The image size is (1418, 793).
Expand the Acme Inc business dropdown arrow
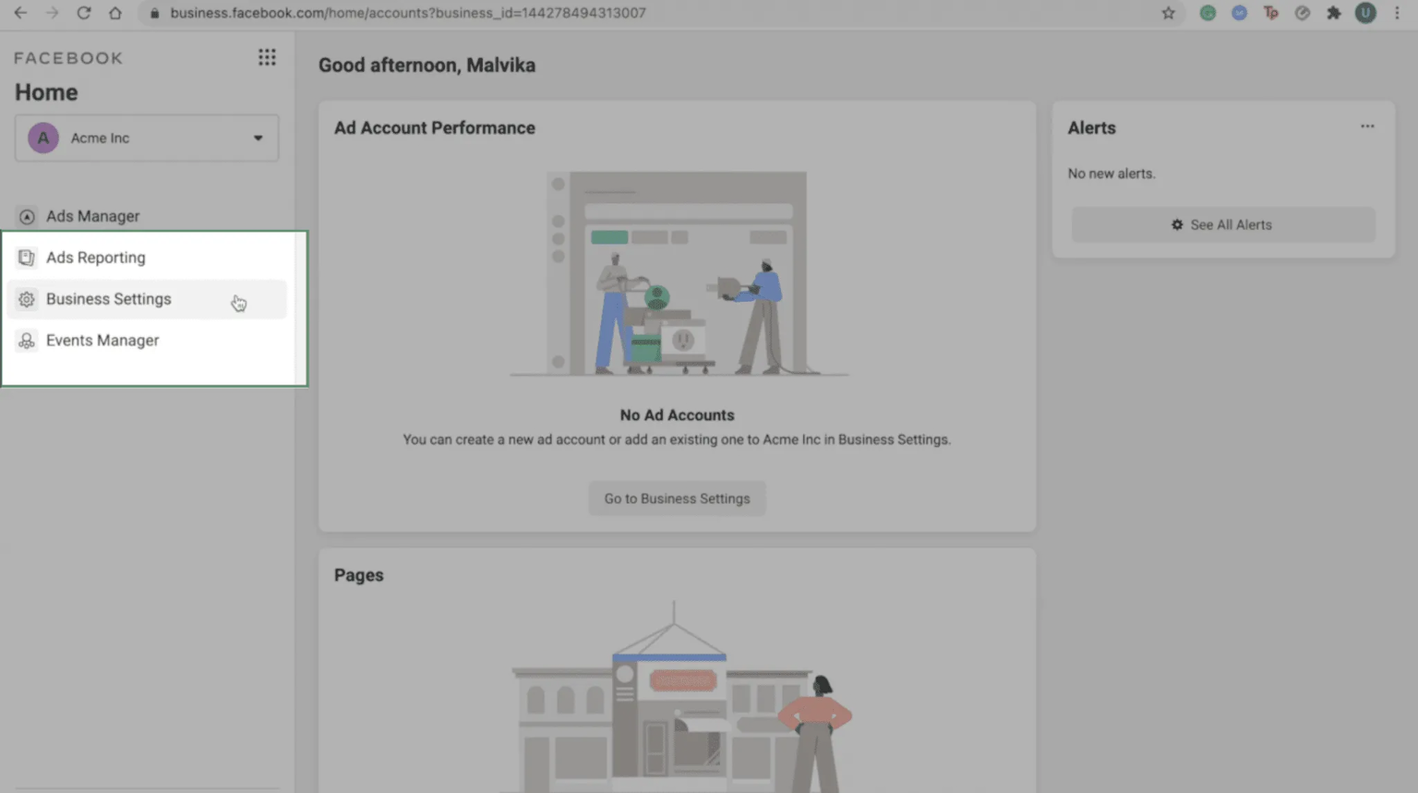[258, 138]
